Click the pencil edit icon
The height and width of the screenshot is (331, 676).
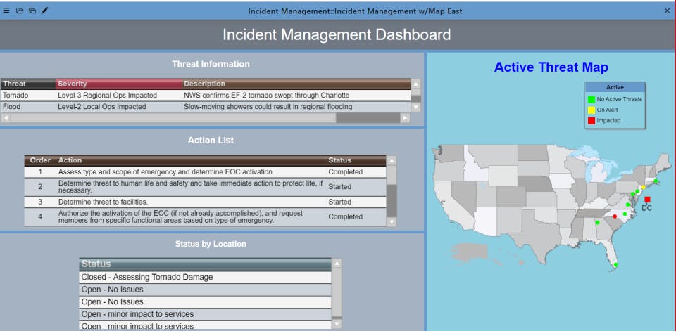pos(45,11)
